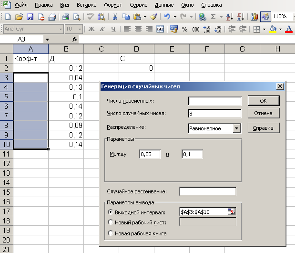Open the Формат menu
295x253 pixels.
pyautogui.click(x=113, y=5)
